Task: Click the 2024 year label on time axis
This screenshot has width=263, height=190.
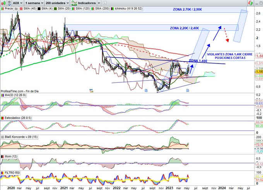Action: (222, 188)
